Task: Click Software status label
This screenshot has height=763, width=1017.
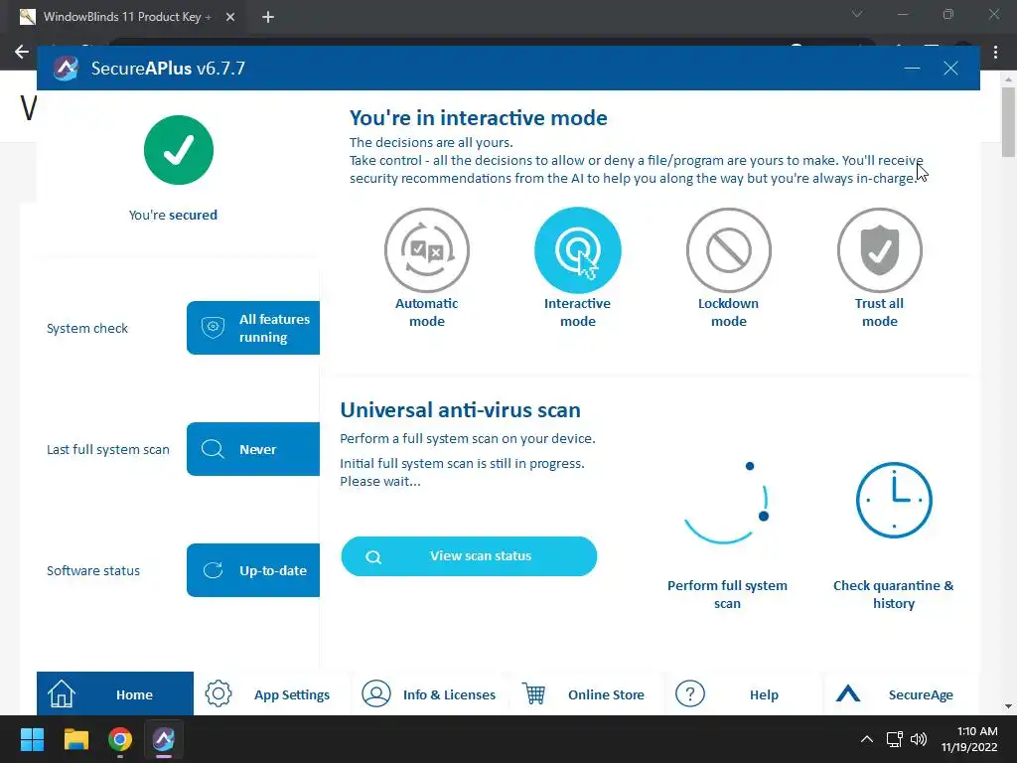Action: (92, 571)
